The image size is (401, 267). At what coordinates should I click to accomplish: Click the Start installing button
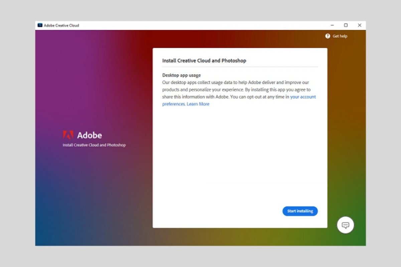click(x=300, y=211)
